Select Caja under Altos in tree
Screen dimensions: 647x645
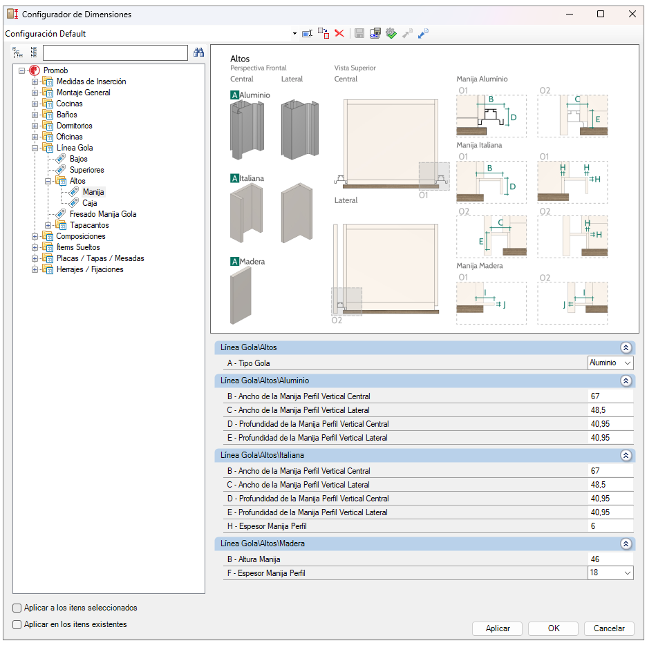[x=89, y=203]
